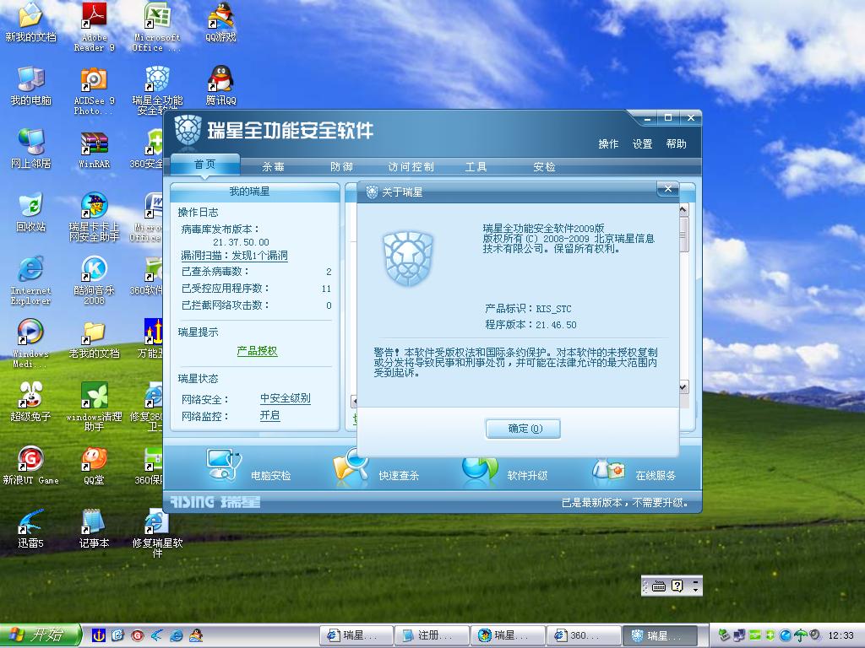Screen dimensions: 865x648
Task: Switch to 安检 checkup tab
Action: 544,166
